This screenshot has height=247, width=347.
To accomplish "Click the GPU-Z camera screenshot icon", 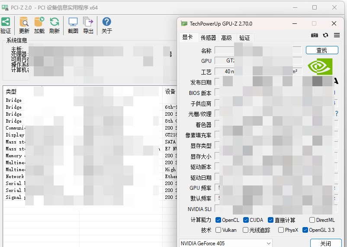I will pos(315,35).
